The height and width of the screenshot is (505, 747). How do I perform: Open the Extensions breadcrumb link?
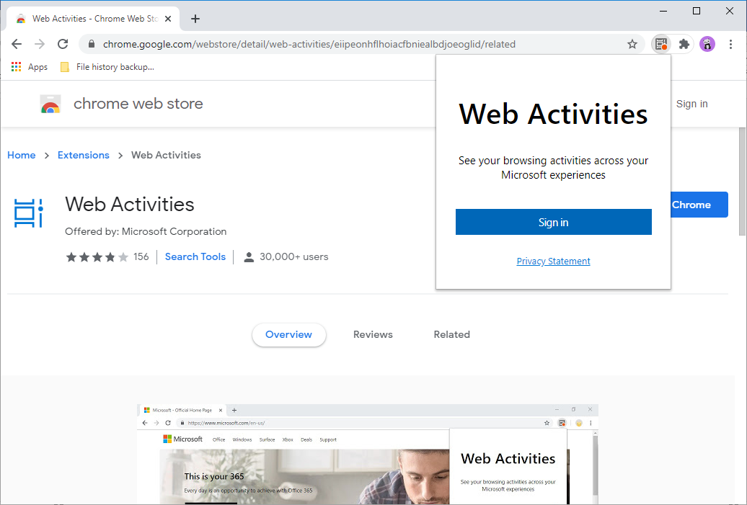click(x=84, y=155)
